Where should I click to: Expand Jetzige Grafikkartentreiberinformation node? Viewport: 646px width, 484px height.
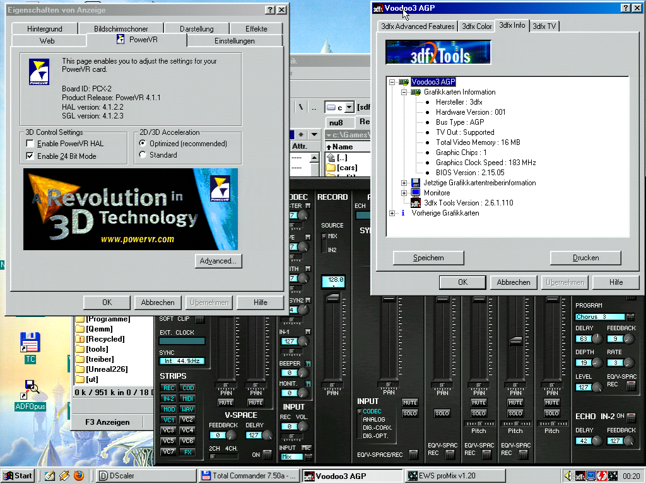click(404, 183)
